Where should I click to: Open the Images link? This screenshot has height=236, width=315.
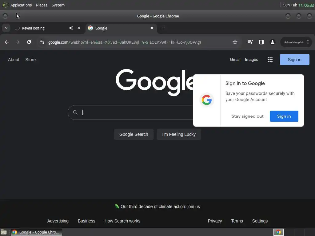pyautogui.click(x=251, y=60)
